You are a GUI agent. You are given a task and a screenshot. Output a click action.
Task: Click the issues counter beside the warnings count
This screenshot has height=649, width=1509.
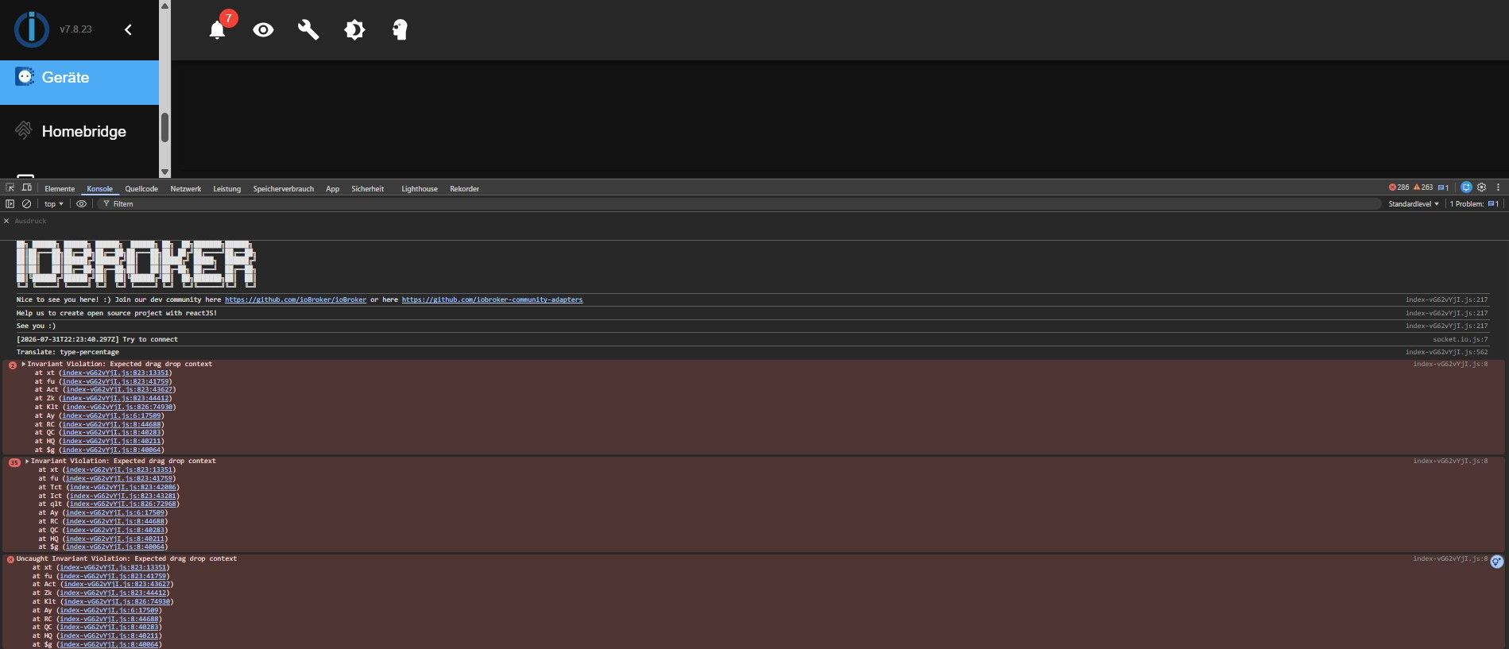pos(1444,187)
